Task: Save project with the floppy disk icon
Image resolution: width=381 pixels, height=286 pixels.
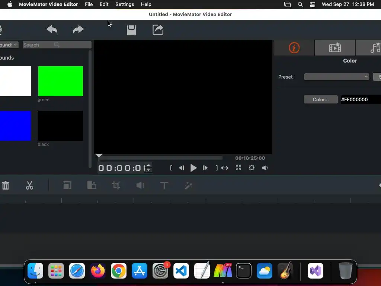Action: (x=131, y=30)
